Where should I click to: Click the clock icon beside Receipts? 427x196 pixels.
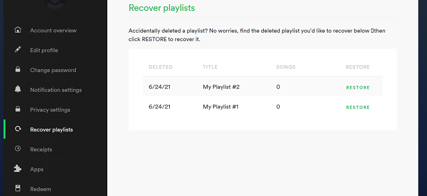(18, 149)
